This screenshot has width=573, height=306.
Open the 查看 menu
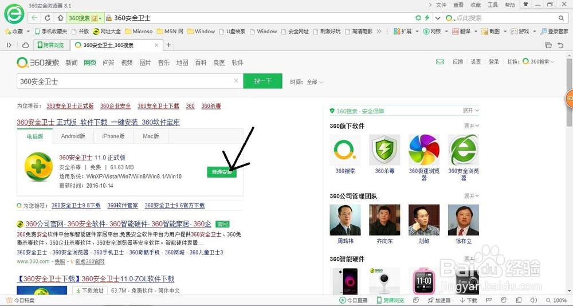tap(458, 5)
